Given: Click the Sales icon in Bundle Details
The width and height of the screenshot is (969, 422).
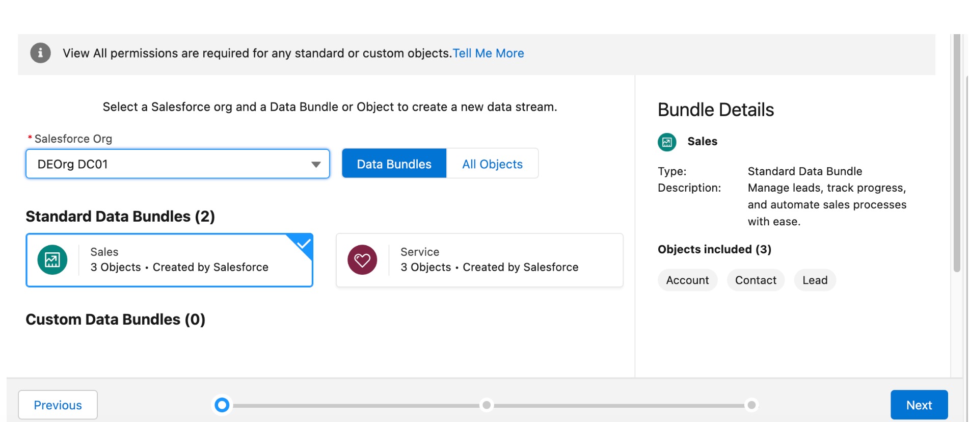Looking at the screenshot, I should [x=667, y=142].
